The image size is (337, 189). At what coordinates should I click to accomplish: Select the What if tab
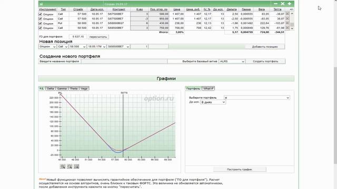tap(208, 89)
